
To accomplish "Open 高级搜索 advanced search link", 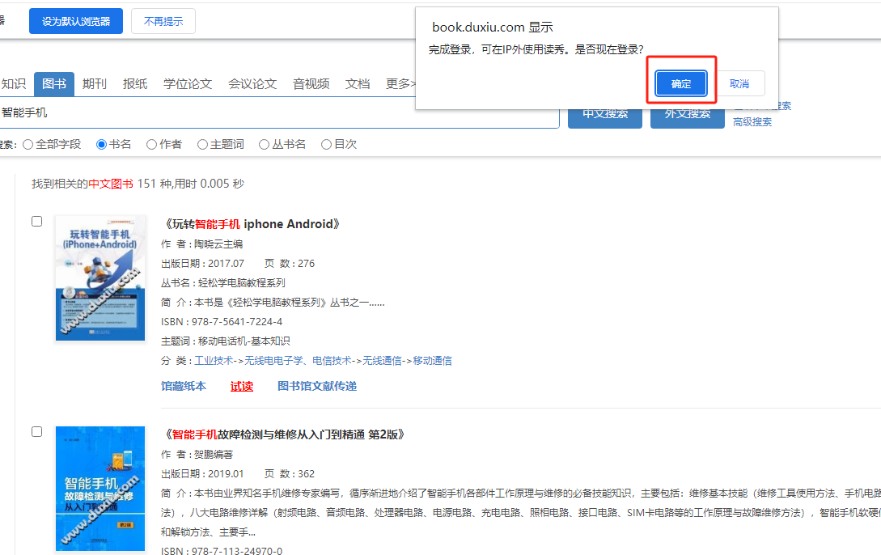I will click(x=752, y=122).
